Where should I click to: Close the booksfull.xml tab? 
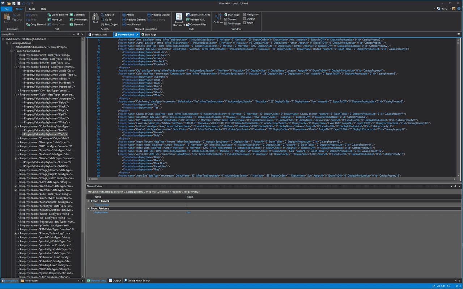(137, 34)
